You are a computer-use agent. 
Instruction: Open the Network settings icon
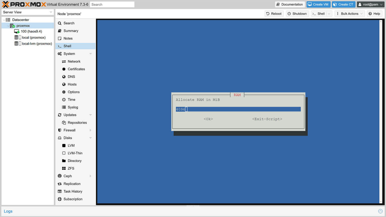(x=63, y=61)
